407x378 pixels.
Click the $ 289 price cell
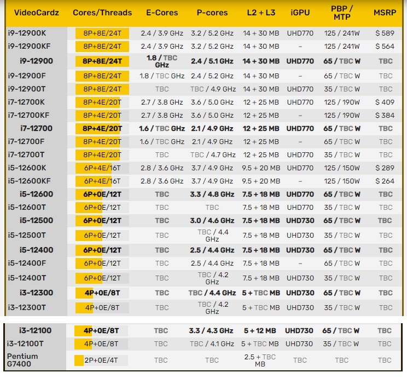385,168
